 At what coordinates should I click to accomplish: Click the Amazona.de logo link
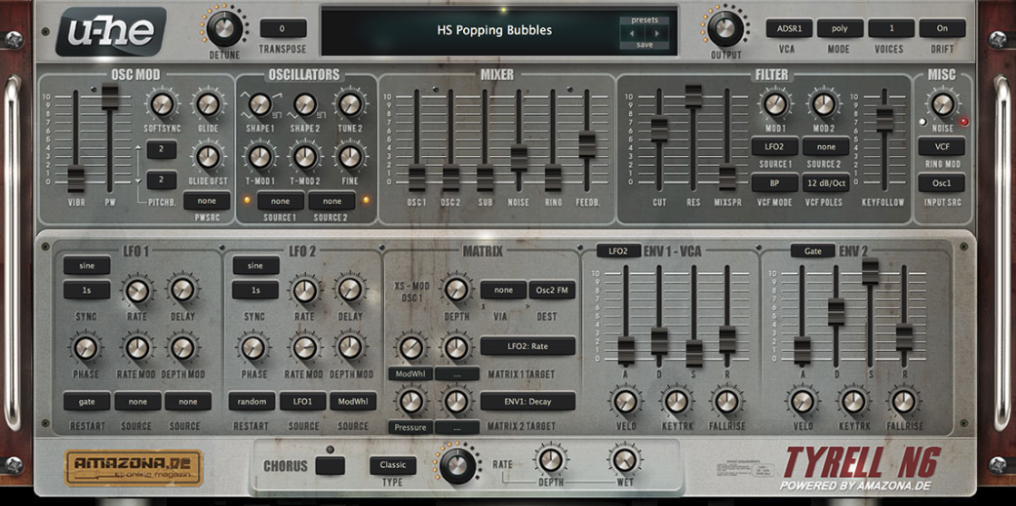133,468
